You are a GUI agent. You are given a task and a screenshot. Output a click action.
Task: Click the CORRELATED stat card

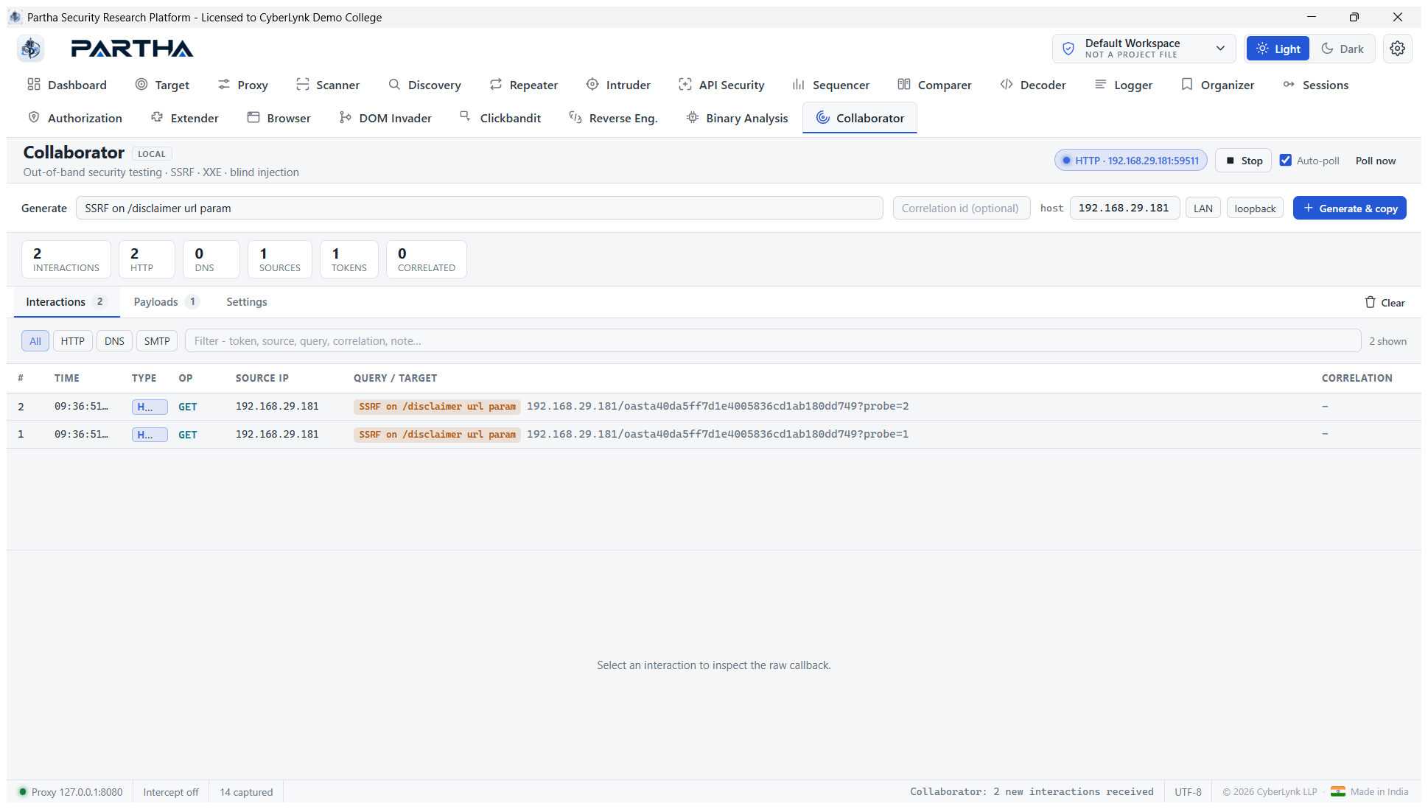pyautogui.click(x=427, y=259)
